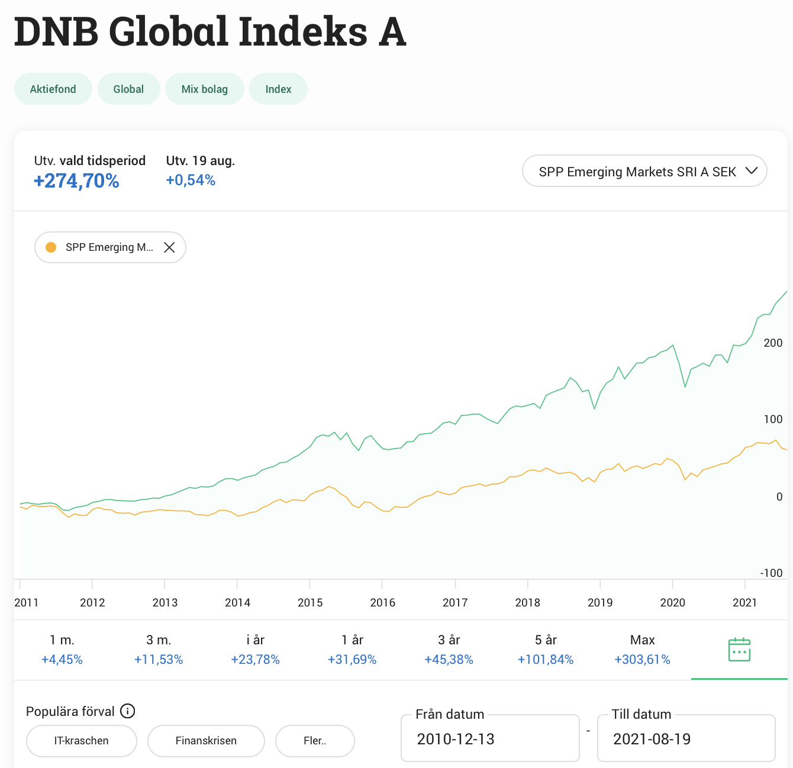The height and width of the screenshot is (768, 793).
Task: Choose the Finanskrisen preset
Action: pyautogui.click(x=206, y=741)
